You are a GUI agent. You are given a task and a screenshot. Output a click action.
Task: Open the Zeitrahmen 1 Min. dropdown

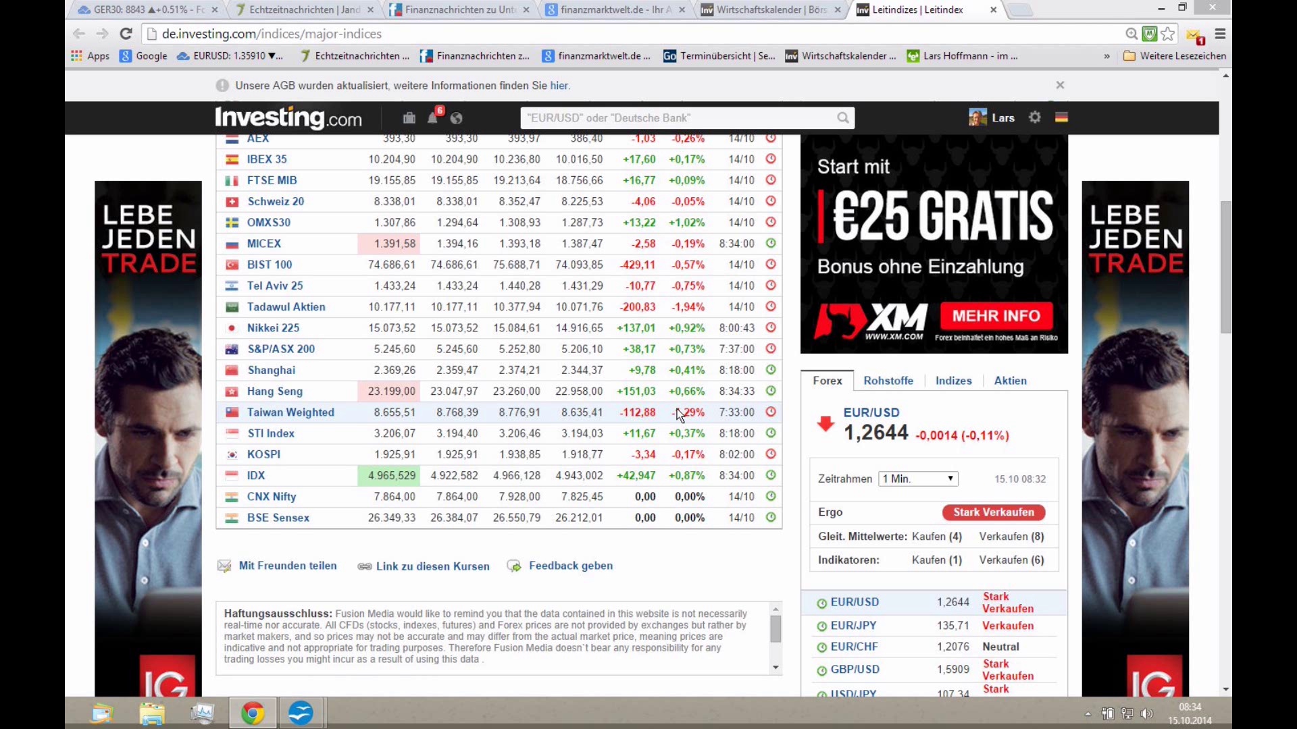pyautogui.click(x=917, y=479)
